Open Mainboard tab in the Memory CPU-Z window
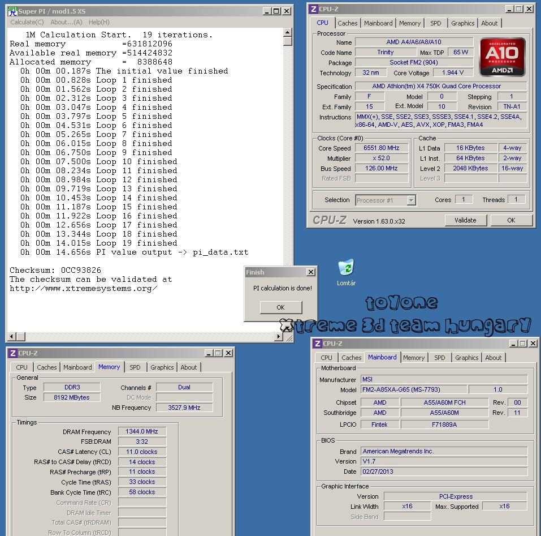The height and width of the screenshot is (536, 541). [77, 367]
